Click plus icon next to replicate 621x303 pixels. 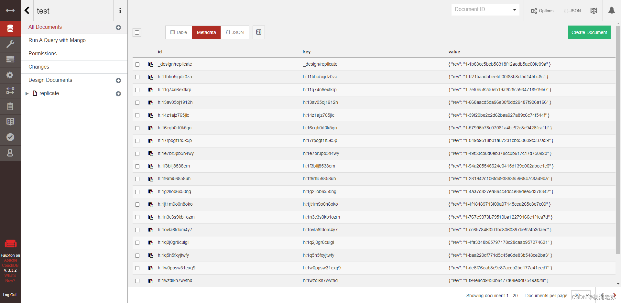[118, 94]
